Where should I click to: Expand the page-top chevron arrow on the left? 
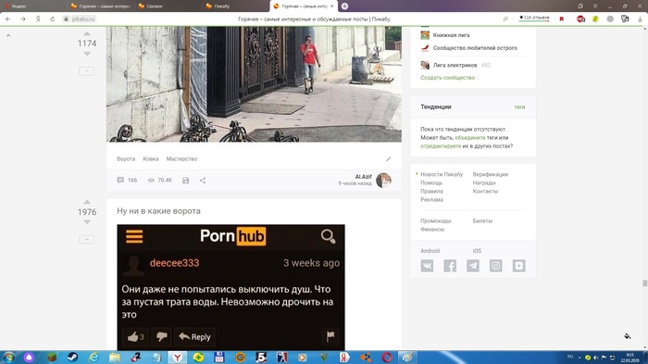(x=8, y=35)
